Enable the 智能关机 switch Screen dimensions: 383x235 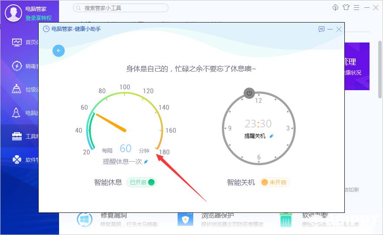(x=274, y=183)
